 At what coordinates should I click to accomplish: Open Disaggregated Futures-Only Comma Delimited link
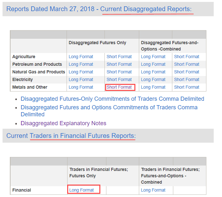tap(112, 99)
